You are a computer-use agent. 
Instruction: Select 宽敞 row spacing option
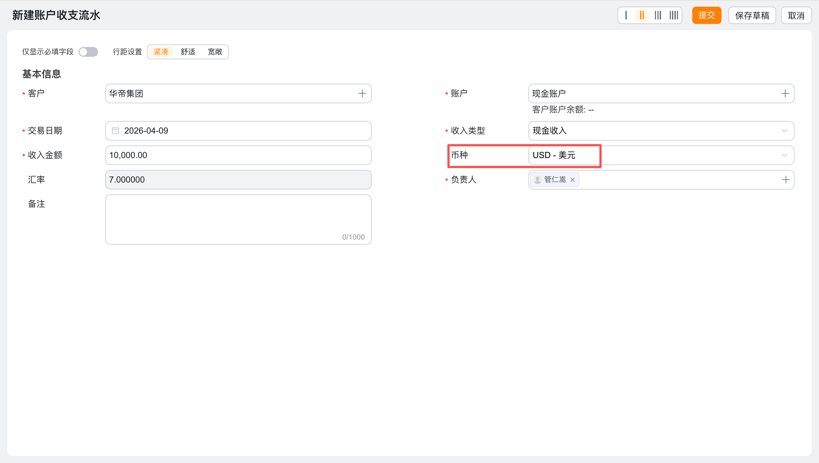[215, 52]
